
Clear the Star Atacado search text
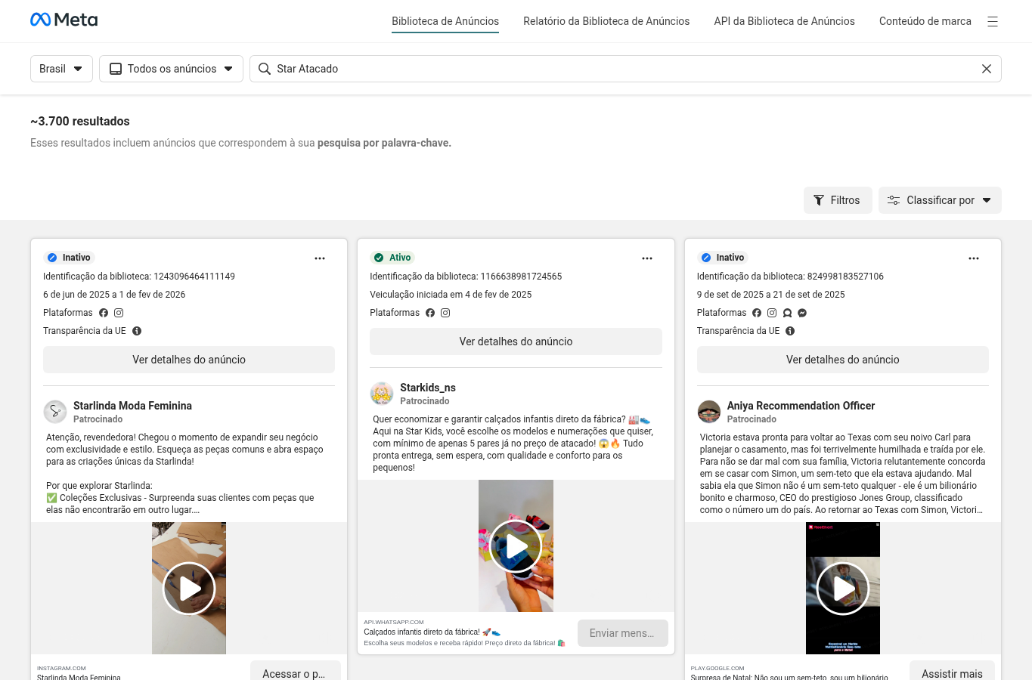pyautogui.click(x=987, y=69)
